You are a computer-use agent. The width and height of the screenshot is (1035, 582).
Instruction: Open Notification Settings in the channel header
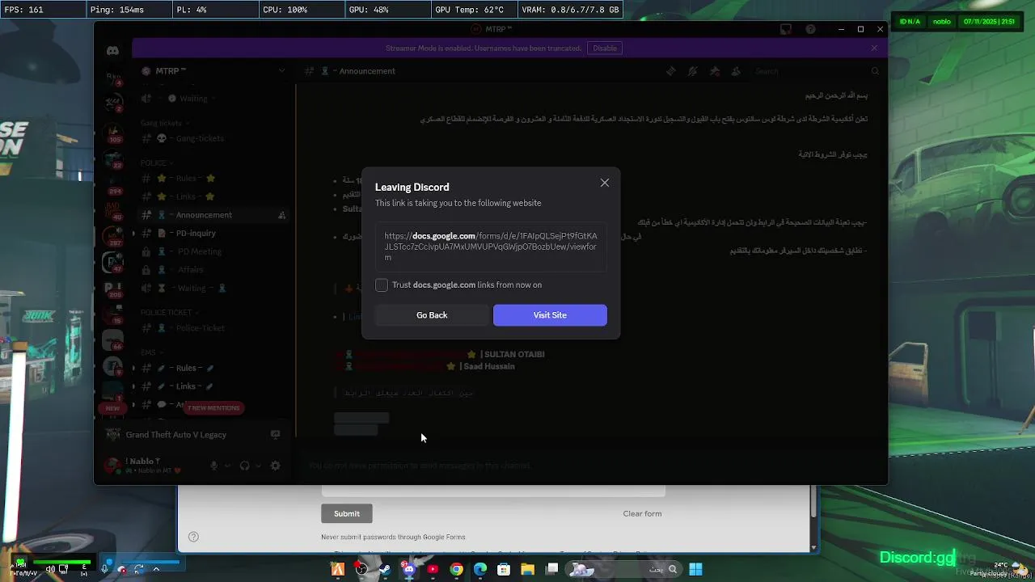point(693,71)
